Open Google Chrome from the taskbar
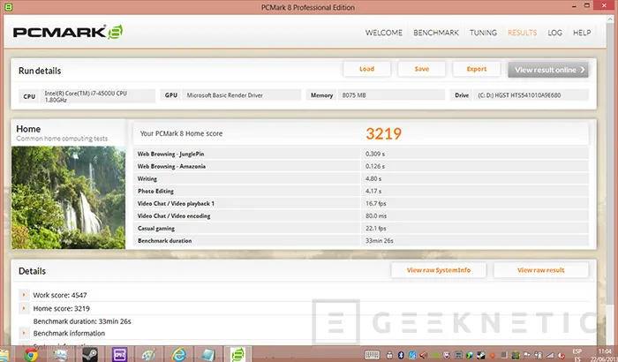This screenshot has height=362, width=618. point(31,355)
